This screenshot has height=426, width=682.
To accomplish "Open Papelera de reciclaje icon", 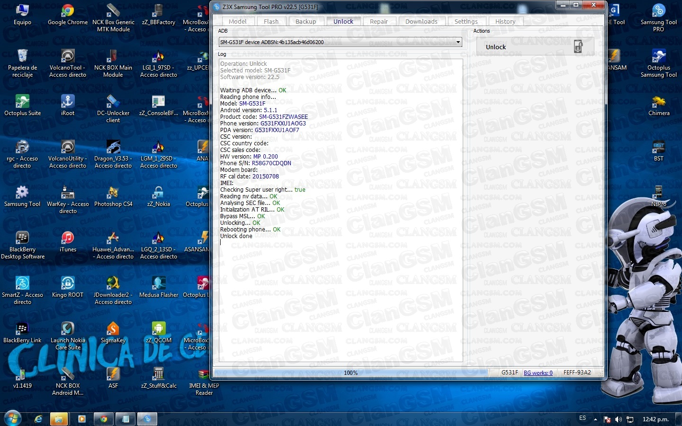I will point(22,63).
